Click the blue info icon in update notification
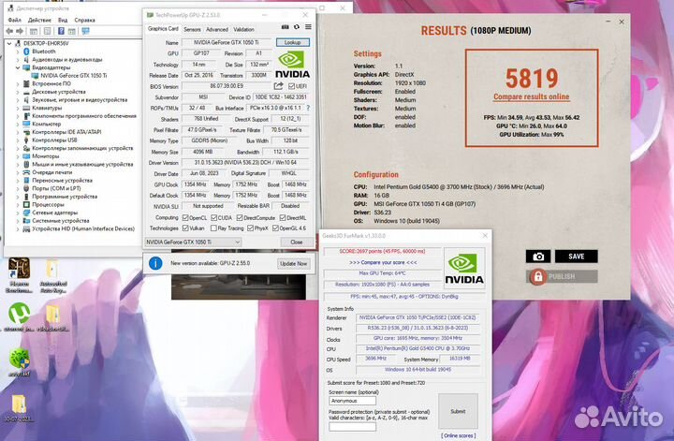The image size is (674, 441). [155, 263]
